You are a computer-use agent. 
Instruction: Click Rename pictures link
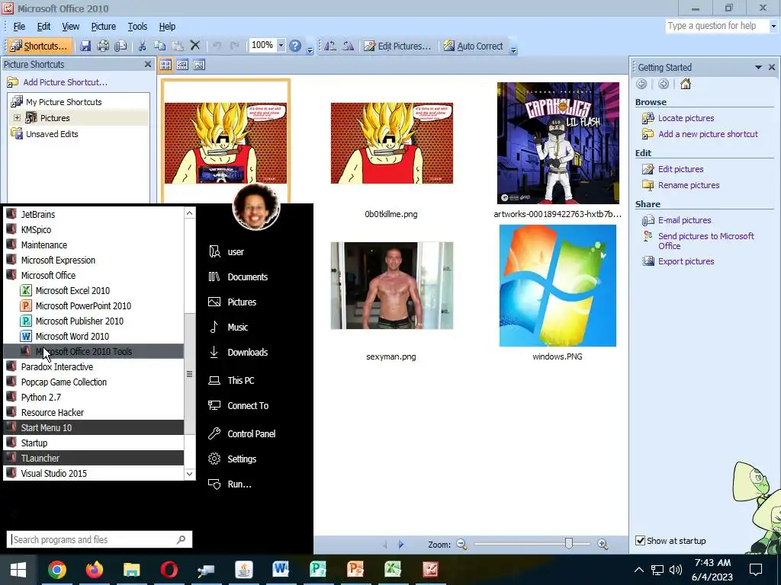coord(689,185)
